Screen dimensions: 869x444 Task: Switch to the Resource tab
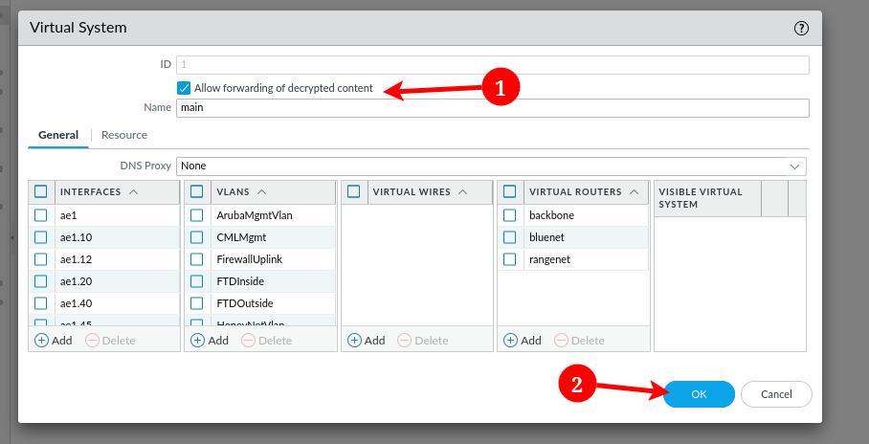click(124, 135)
